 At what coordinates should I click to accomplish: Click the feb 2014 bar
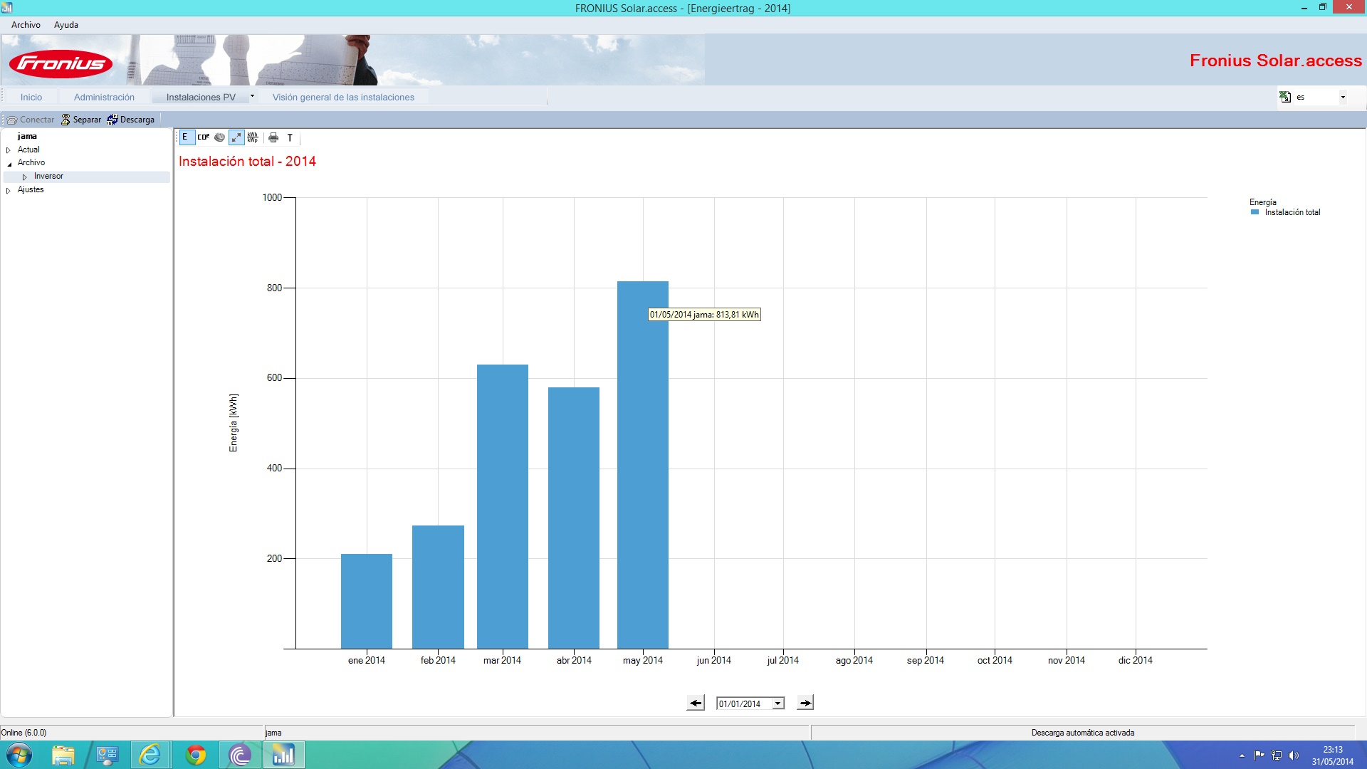(438, 587)
